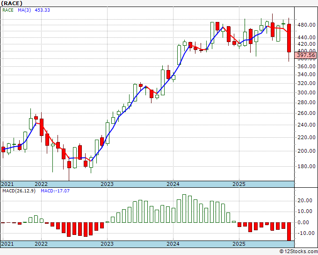The width and height of the screenshot is (318, 255).
Task: Click the MACD(26,12,9) indicator label
Action: tap(19, 191)
